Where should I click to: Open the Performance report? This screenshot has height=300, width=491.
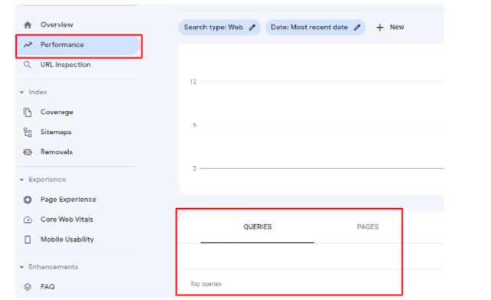tap(78, 45)
